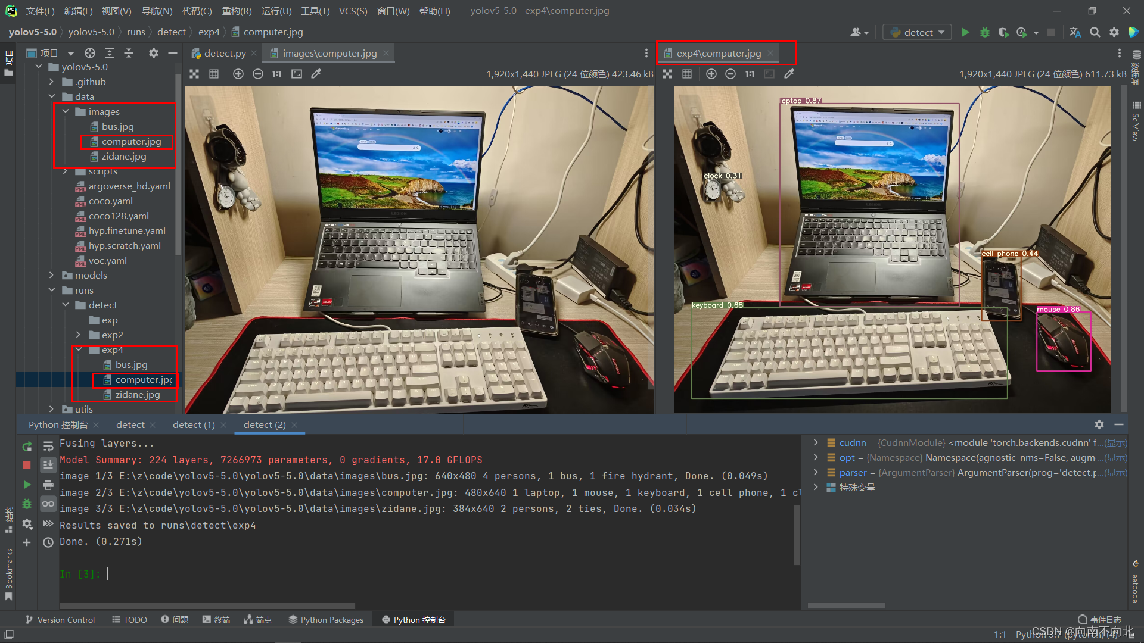Click the Debug bug icon in toolbar
Image resolution: width=1144 pixels, height=643 pixels.
(x=984, y=32)
